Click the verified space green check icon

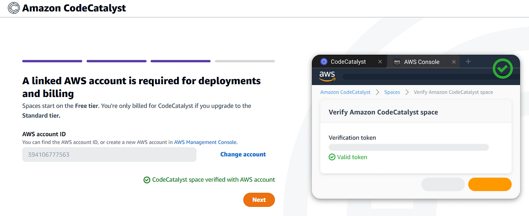147,180
